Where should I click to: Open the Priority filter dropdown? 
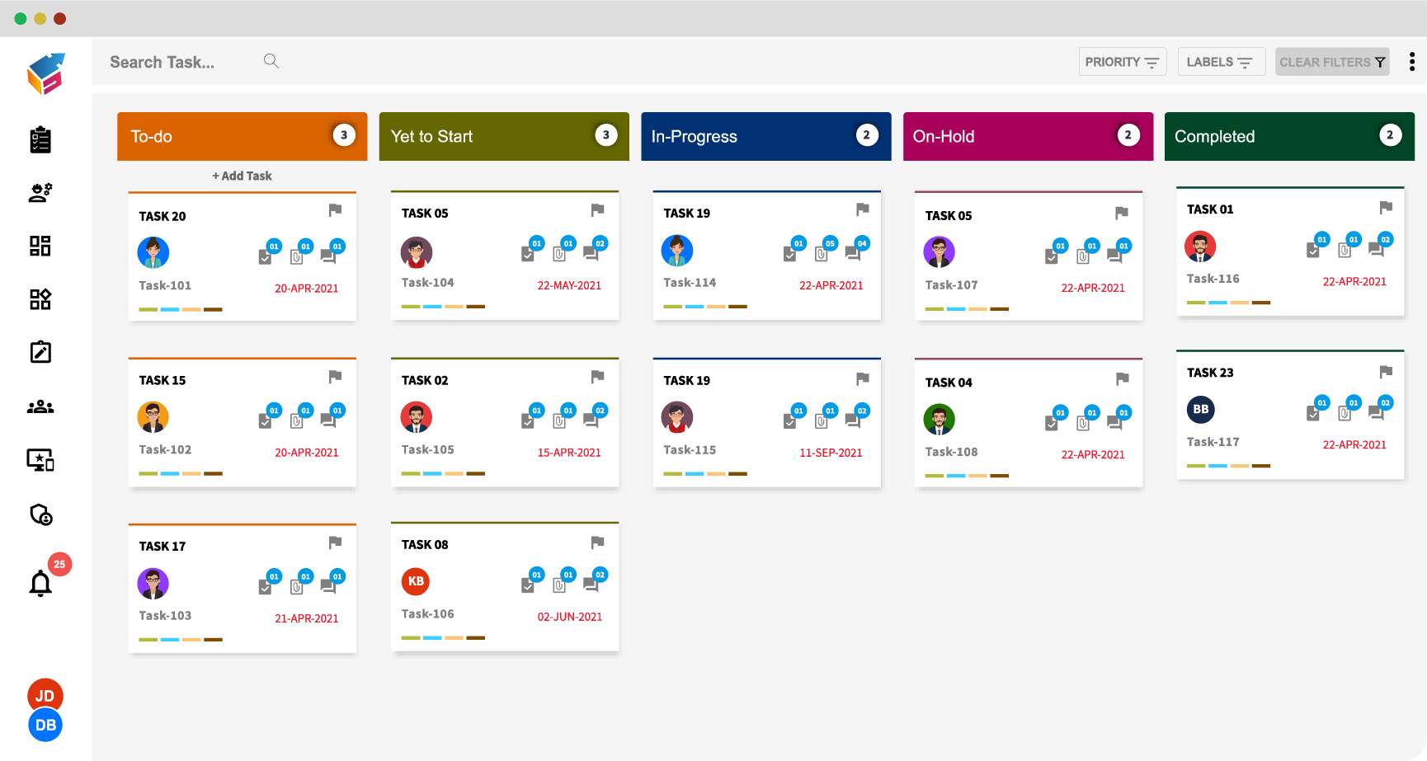(1123, 61)
